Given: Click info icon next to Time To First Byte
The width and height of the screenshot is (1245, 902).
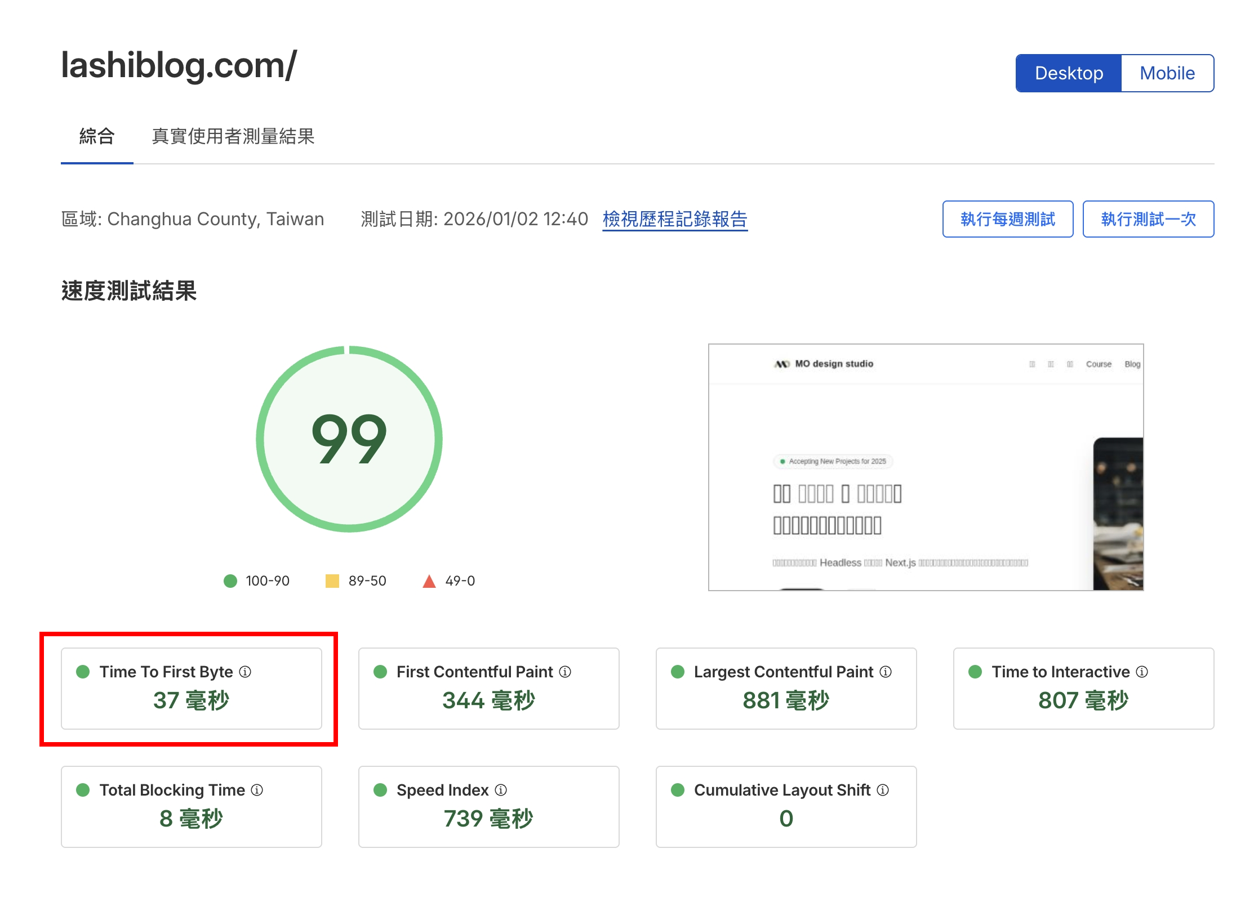Looking at the screenshot, I should point(245,672).
